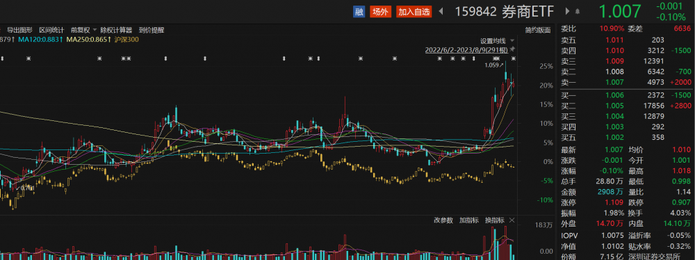The height and width of the screenshot is (260, 695).
Task: Click the IOPV 1.0075 value
Action: [x=613, y=236]
